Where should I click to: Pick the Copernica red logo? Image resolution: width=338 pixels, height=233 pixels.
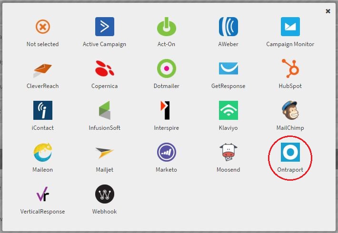[105, 68]
